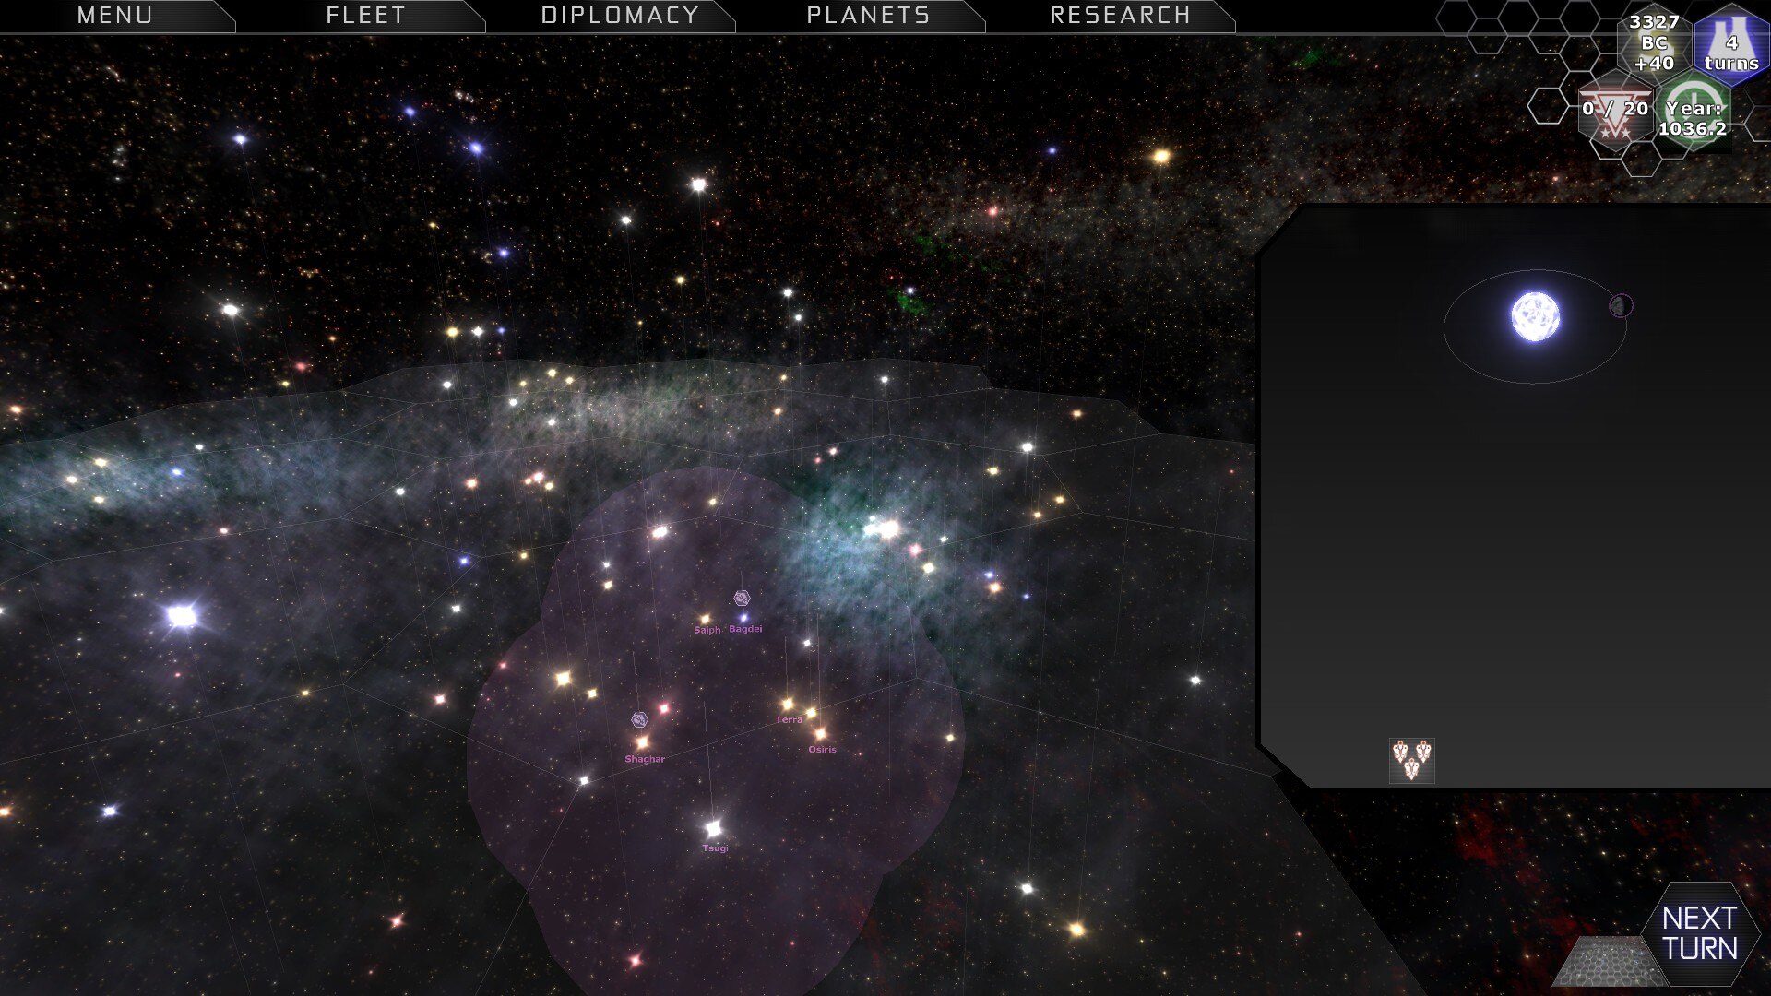Select the Osiris star system
Image resolution: width=1771 pixels, height=996 pixels.
(x=820, y=734)
